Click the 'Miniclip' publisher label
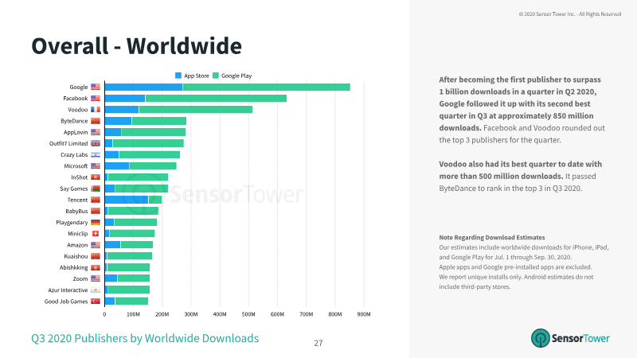The height and width of the screenshot is (358, 637). tap(78, 233)
